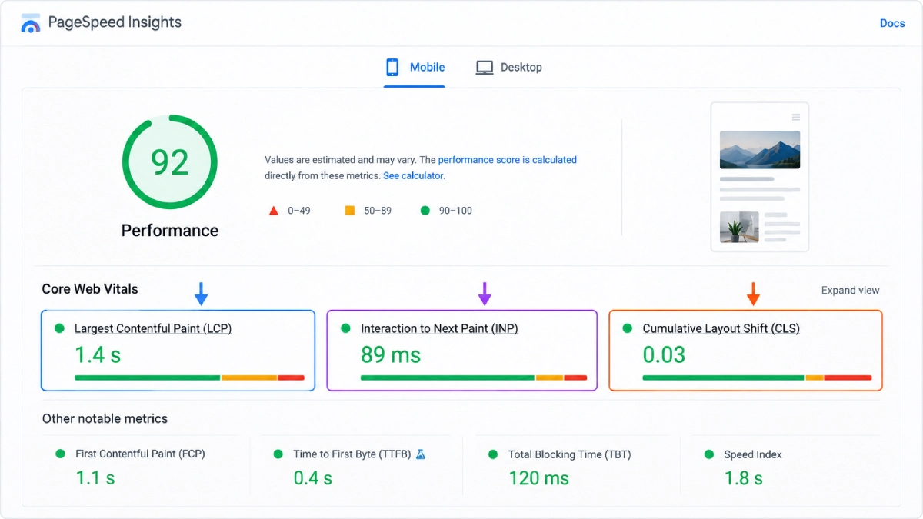Click the green status dot beside CLS
The width and height of the screenshot is (923, 519).
click(628, 328)
